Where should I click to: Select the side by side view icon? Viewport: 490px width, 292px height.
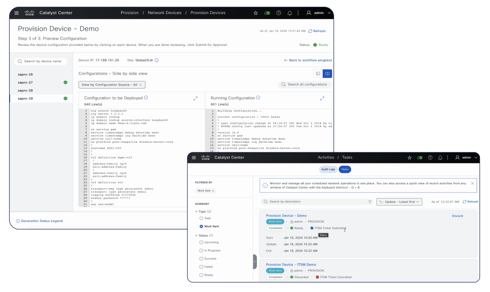tap(327, 73)
